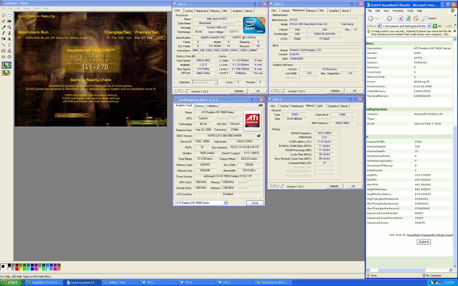Click Close button in GPU-Z window

(255, 203)
